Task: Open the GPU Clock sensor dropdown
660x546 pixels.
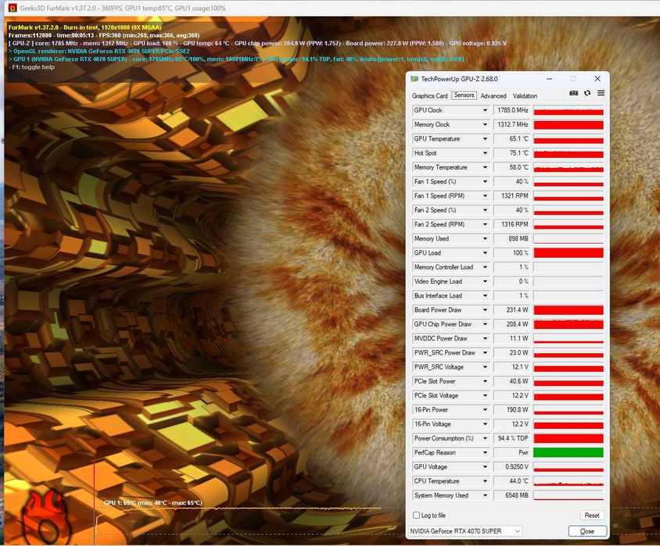Action: tap(485, 110)
